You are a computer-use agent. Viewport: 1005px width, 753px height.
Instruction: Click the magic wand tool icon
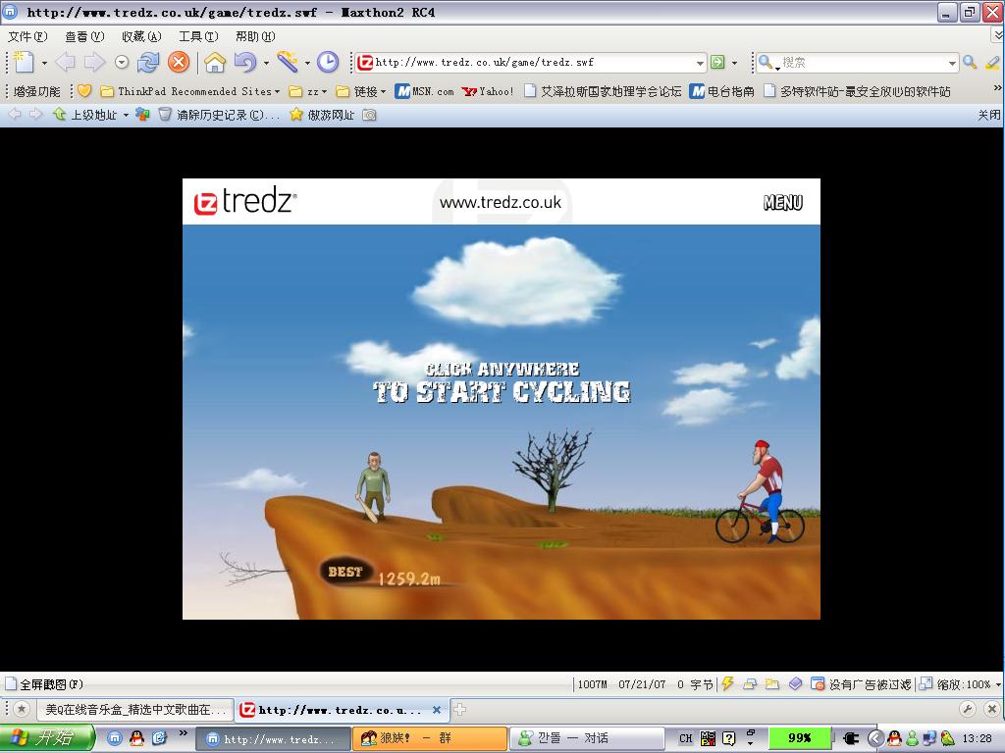pyautogui.click(x=288, y=62)
